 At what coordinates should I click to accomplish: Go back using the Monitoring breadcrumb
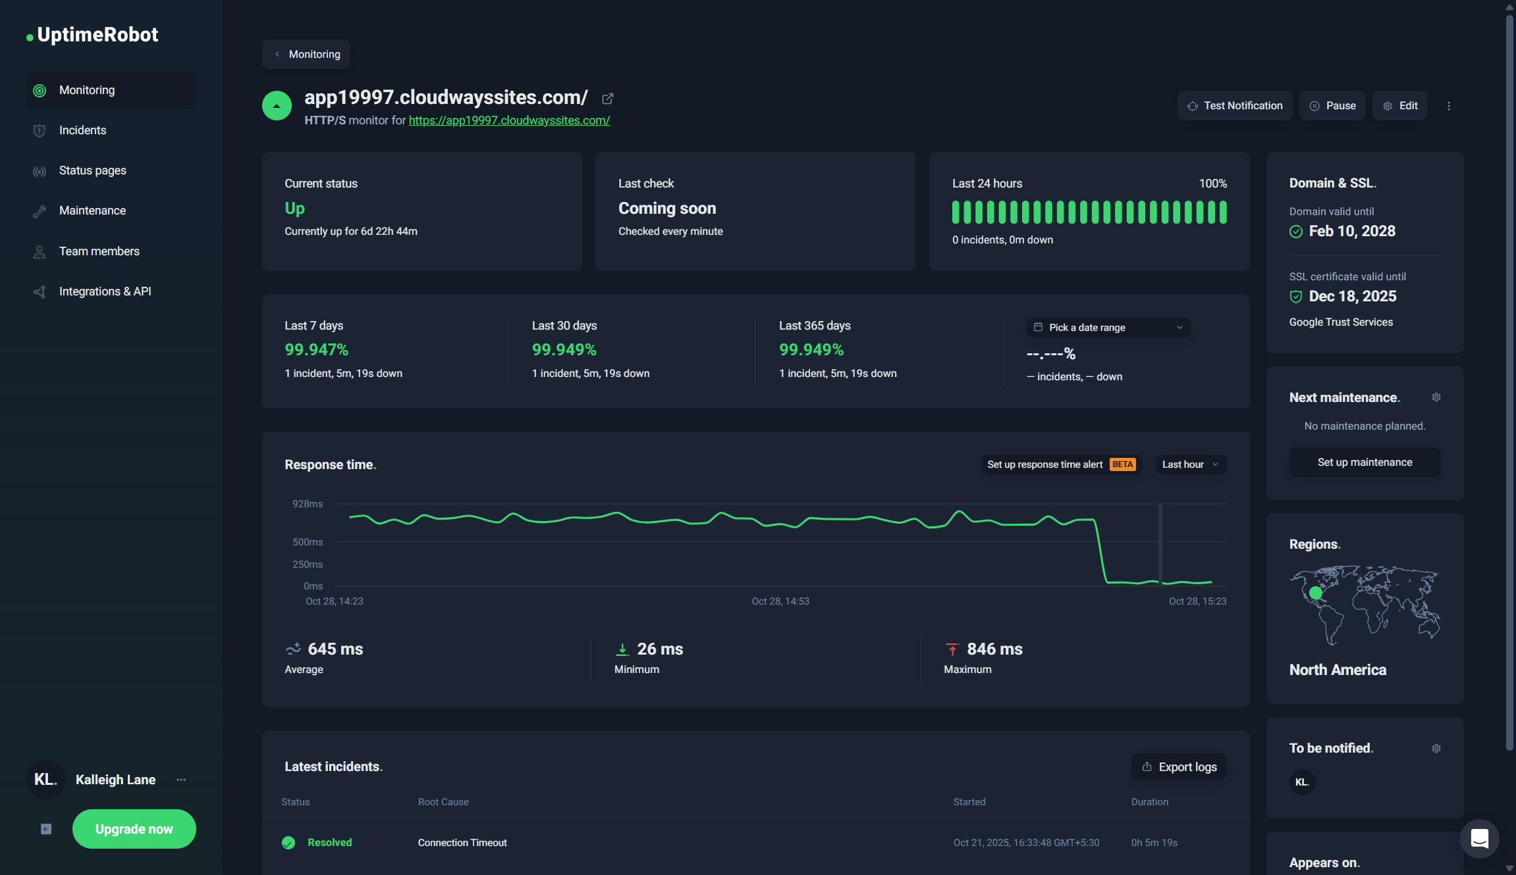tap(306, 54)
